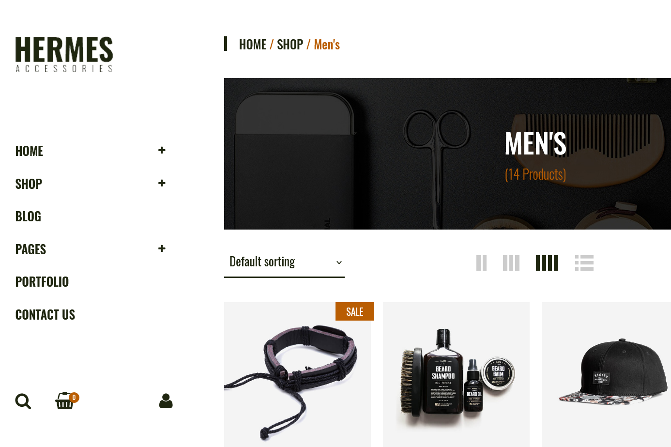Open CONTACT US menu item
Image resolution: width=671 pixels, height=447 pixels.
[46, 315]
